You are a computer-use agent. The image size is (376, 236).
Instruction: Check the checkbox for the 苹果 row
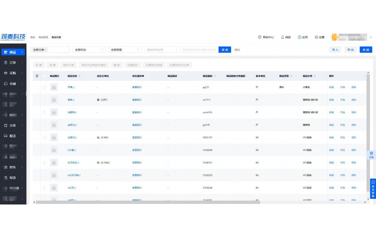tap(44, 87)
